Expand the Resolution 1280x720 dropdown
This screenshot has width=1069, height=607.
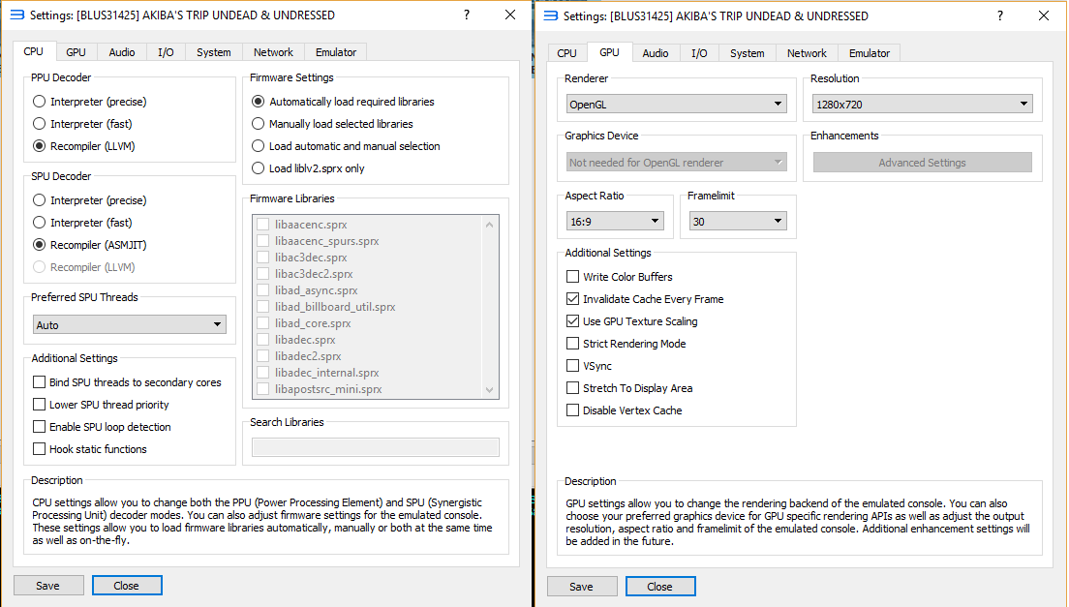[922, 104]
